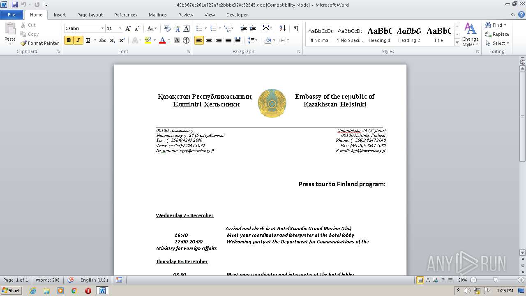This screenshot has width=526, height=296.
Task: Toggle Bold formatting
Action: point(69,40)
